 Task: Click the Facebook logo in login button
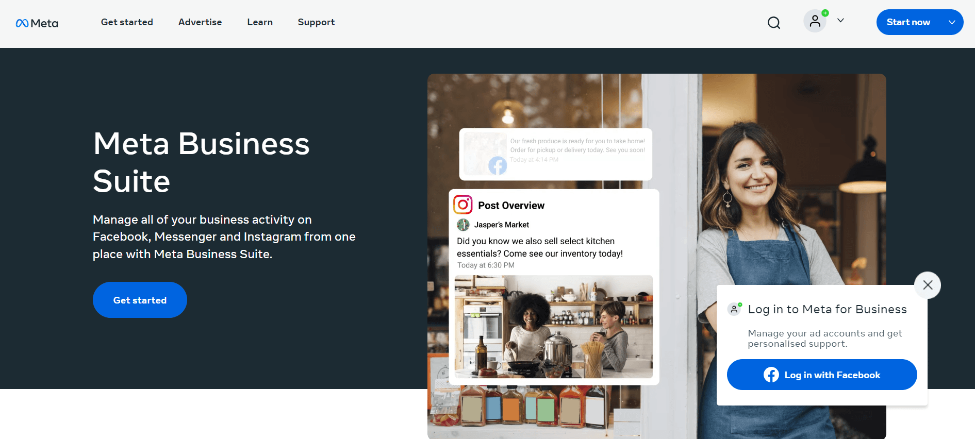coord(771,375)
